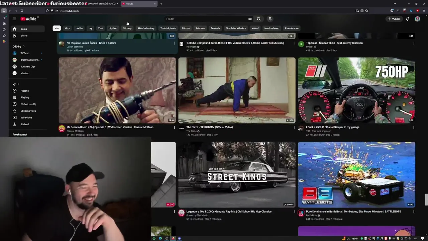This screenshot has height=241, width=428.
Task: Open Mr Bean in Room 426 title
Action: (x=110, y=127)
